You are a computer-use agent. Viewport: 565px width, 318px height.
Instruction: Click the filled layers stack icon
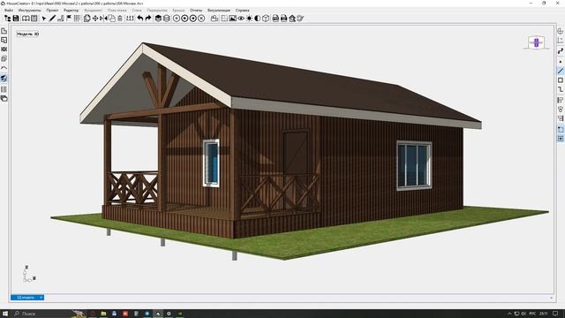(x=158, y=18)
